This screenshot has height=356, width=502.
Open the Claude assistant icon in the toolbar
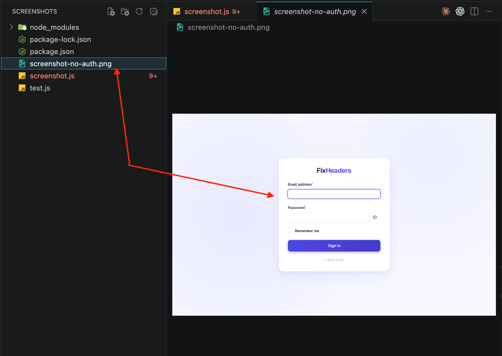click(x=445, y=11)
